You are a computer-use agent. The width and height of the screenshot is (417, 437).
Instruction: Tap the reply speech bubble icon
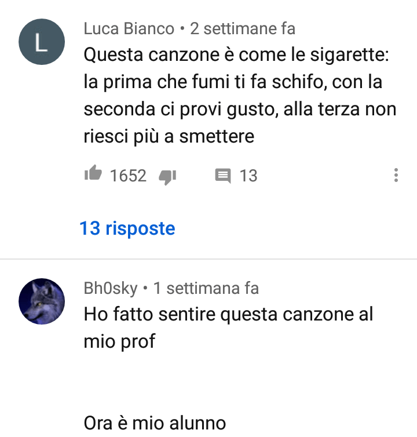click(223, 176)
